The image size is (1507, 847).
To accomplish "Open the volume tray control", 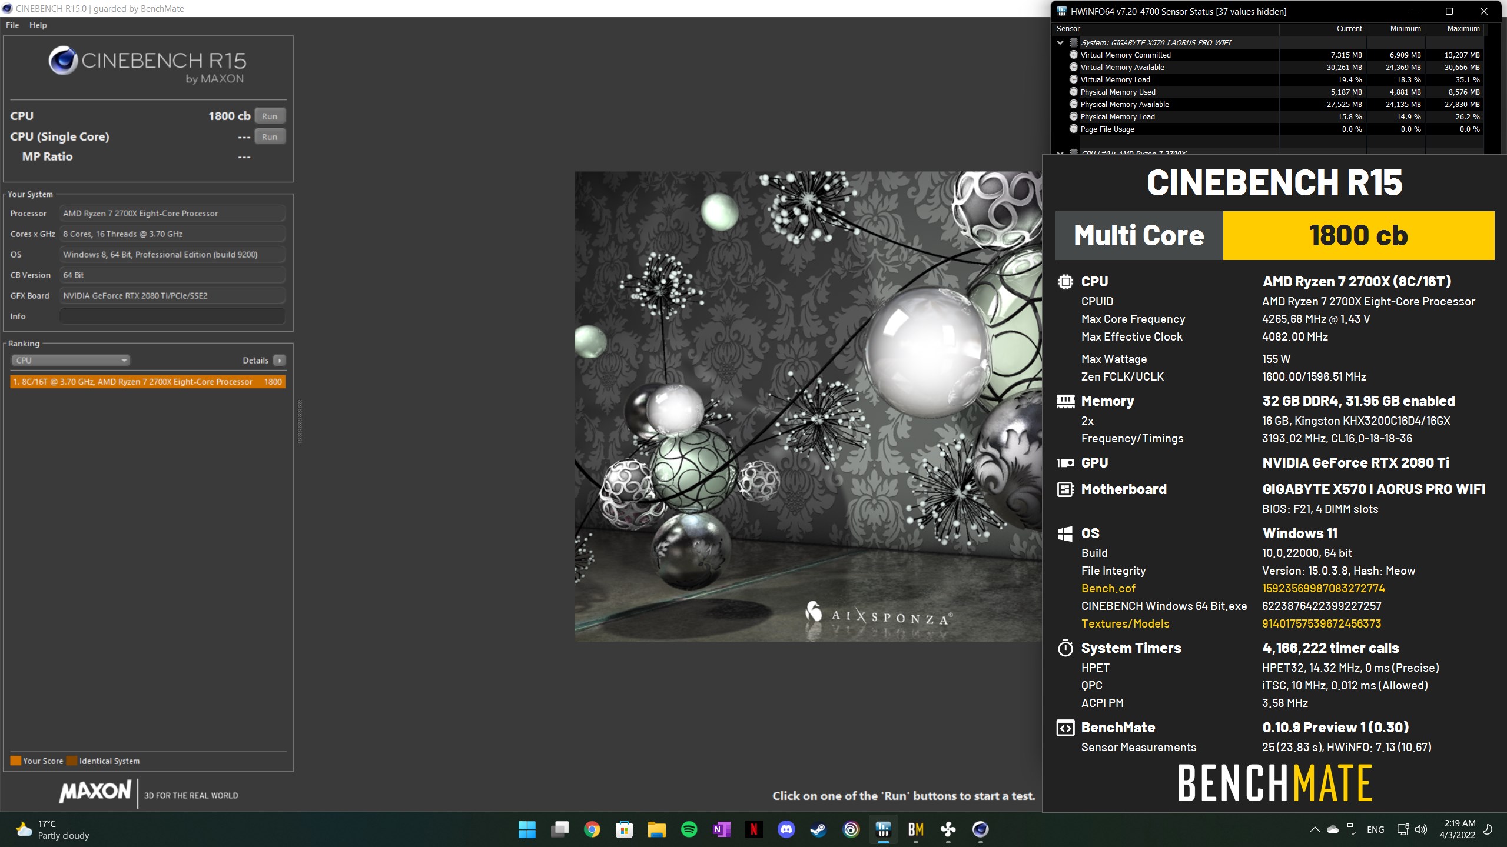I will [x=1421, y=829].
